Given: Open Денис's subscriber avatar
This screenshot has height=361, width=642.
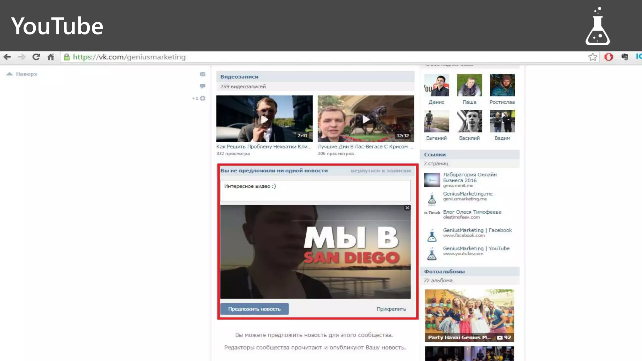Looking at the screenshot, I should 436,85.
